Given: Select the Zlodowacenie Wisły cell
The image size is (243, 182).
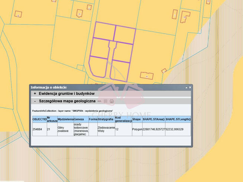Looking at the screenshot, I should point(106,129).
